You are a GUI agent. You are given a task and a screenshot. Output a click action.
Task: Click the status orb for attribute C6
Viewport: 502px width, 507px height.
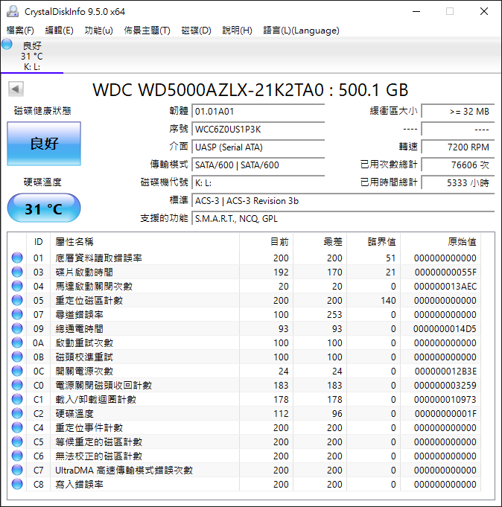point(17,456)
